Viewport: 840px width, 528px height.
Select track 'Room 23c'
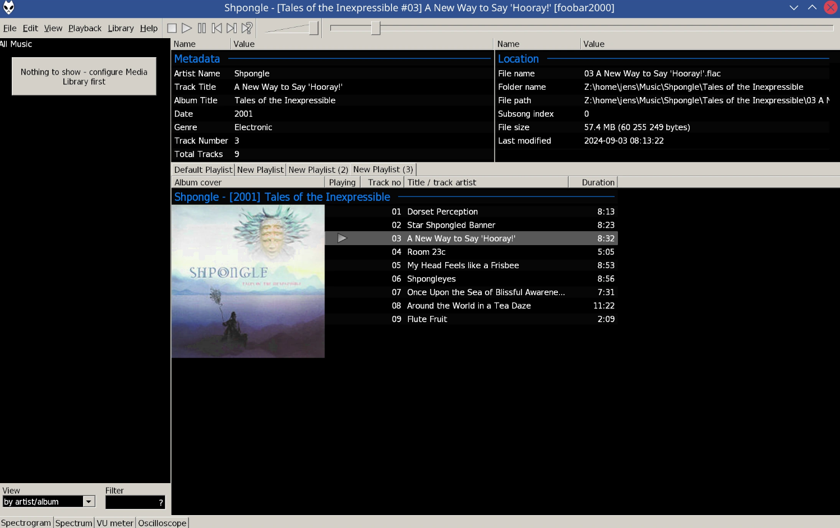point(426,252)
